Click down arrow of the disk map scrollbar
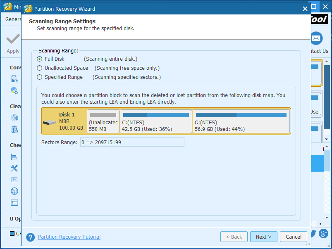The image size is (332, 249). 327,139
